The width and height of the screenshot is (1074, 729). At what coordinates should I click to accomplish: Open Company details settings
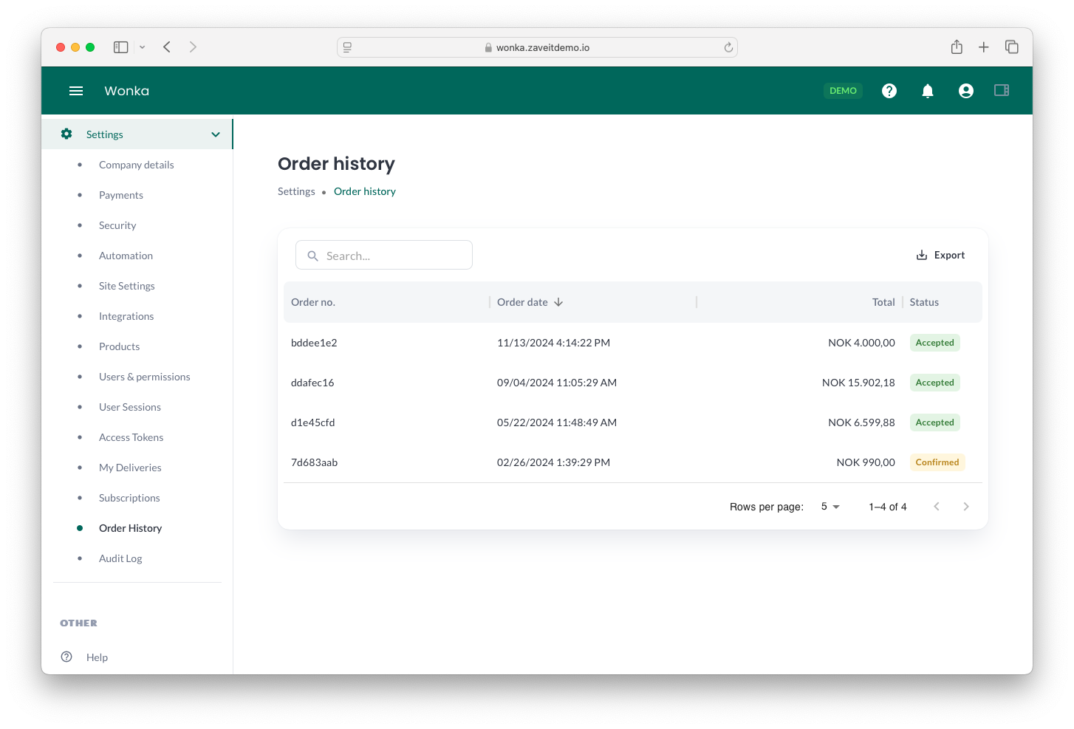(137, 165)
